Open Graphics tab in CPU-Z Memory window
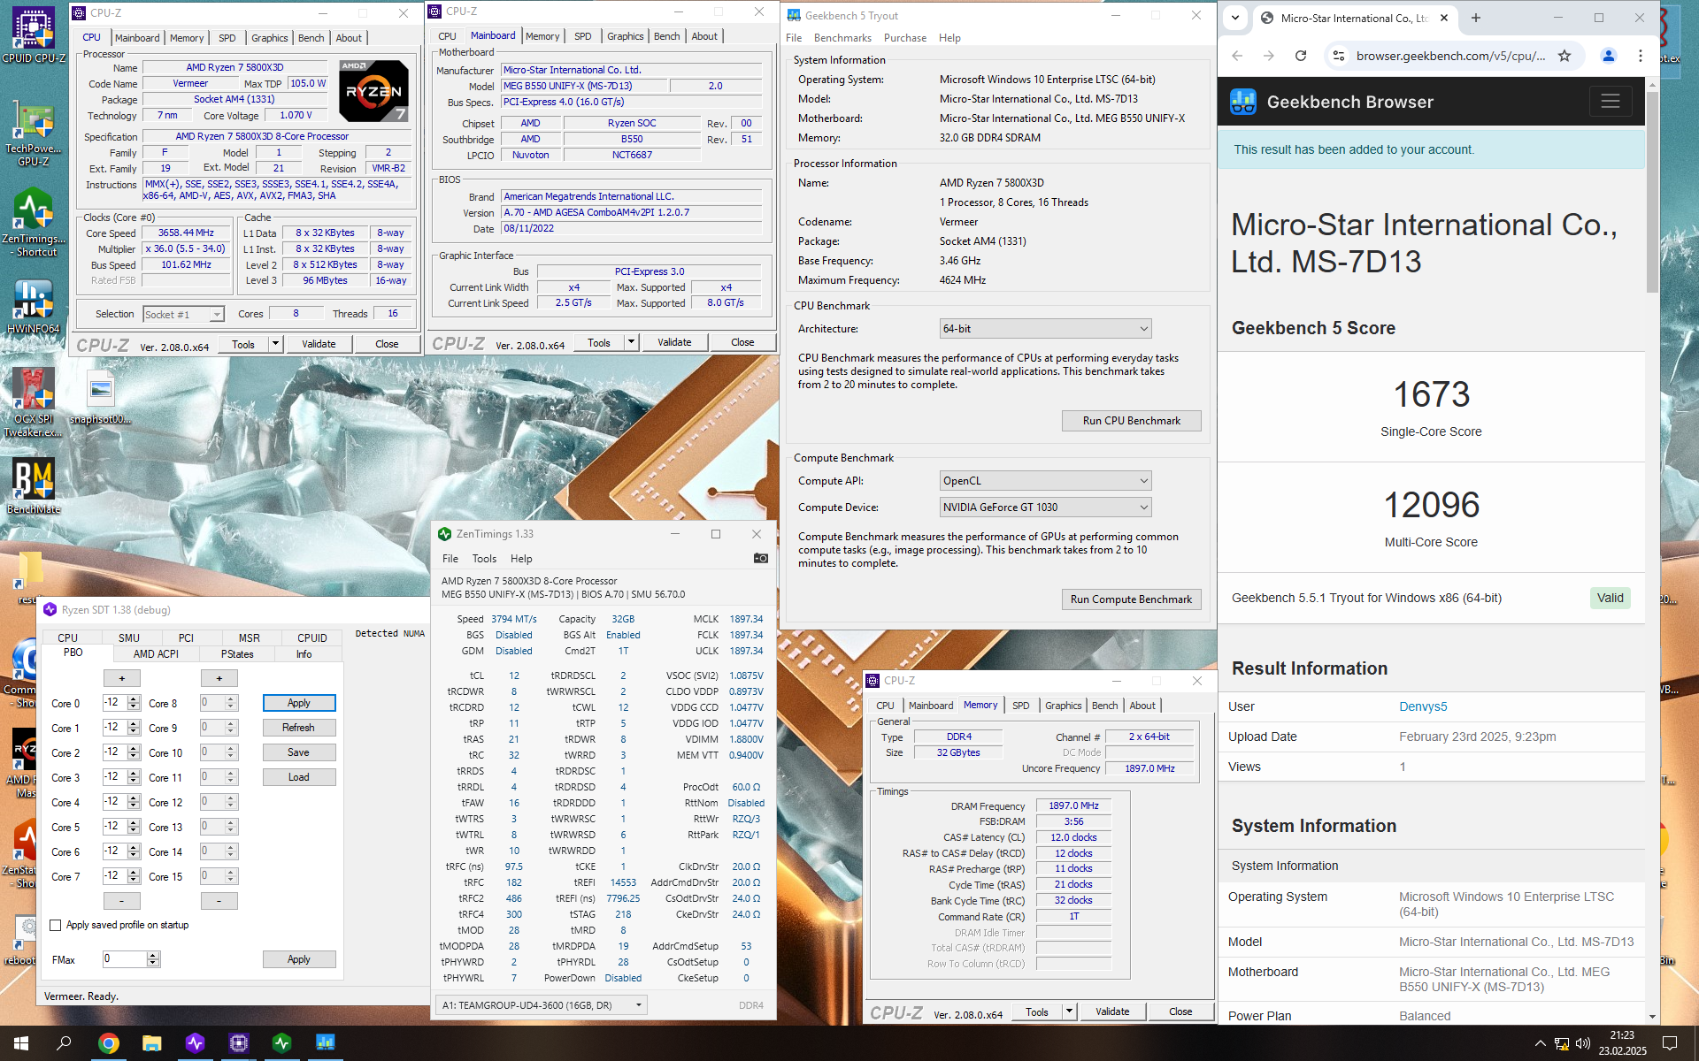 1063,706
